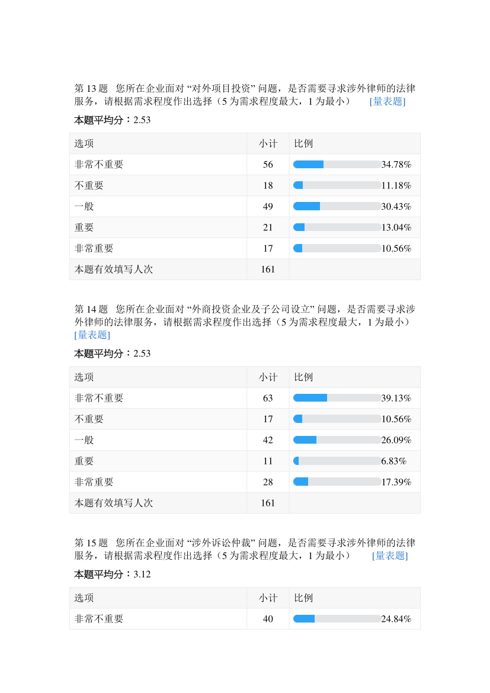This screenshot has width=490, height=693.
Task: Click the 13.04% ratio bar
Action: coord(337,227)
